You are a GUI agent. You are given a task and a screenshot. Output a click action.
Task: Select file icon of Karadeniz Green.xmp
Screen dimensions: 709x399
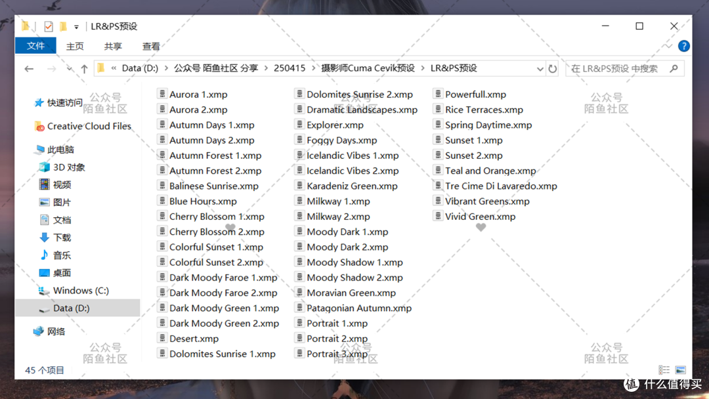[x=299, y=185]
